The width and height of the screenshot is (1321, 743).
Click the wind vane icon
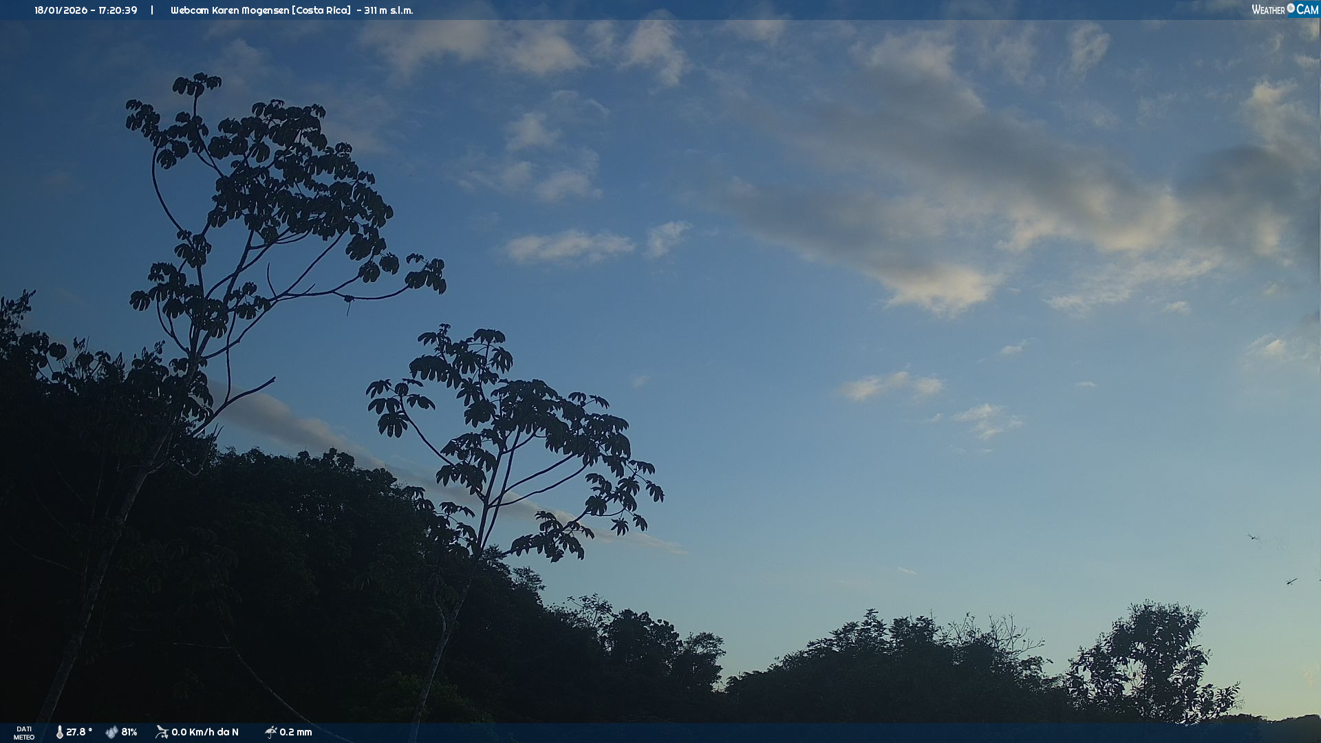click(x=162, y=732)
